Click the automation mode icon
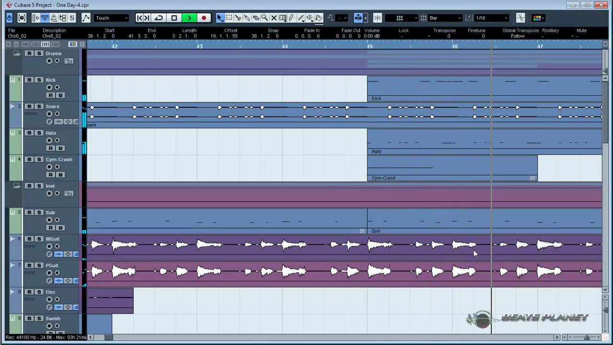 86,18
